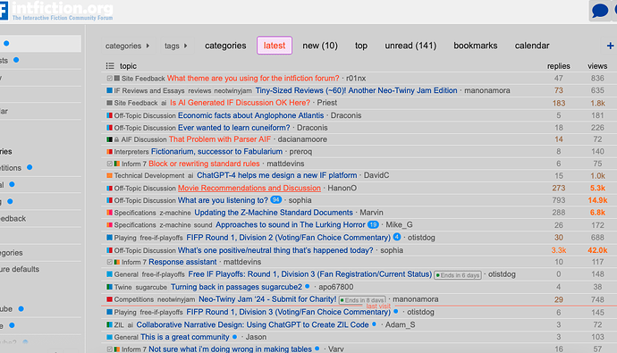Open FIFP Round 1, Division 2 topic
Screen dimensions: 617x353
(289, 238)
